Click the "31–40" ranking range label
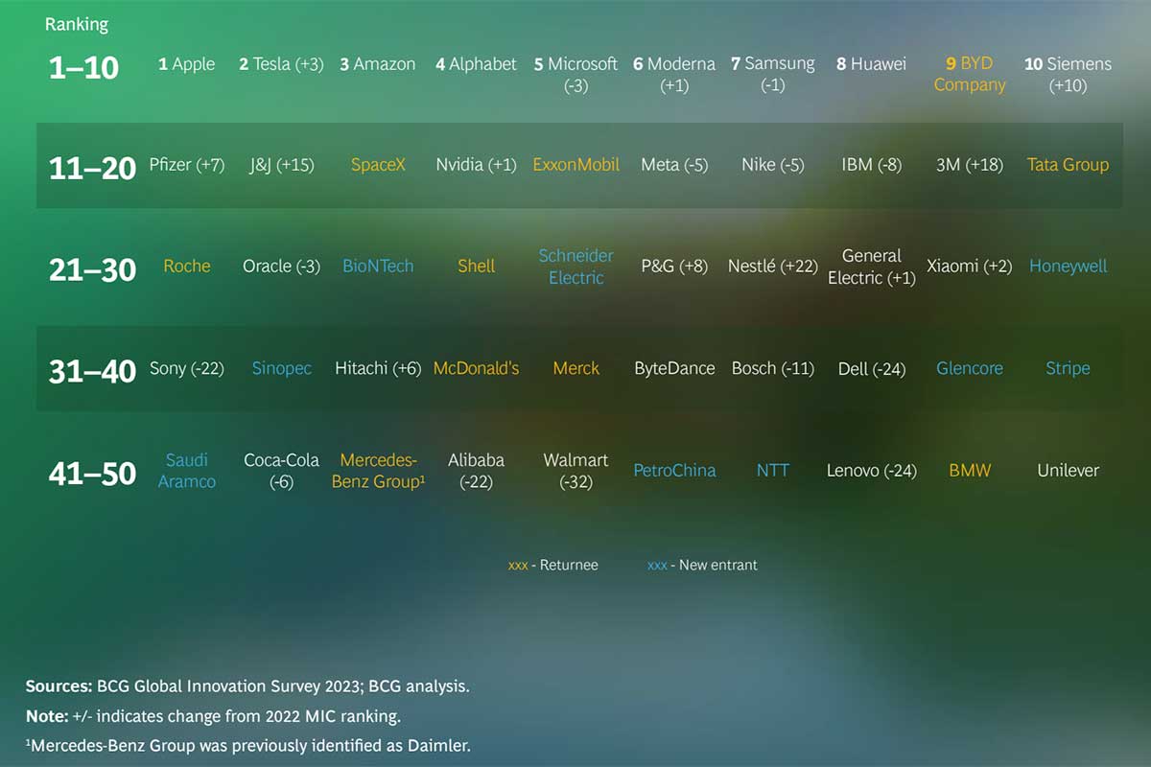Image resolution: width=1151 pixels, height=767 pixels. point(92,371)
